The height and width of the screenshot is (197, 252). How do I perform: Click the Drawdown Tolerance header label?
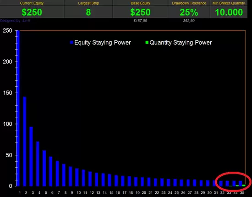189,3
